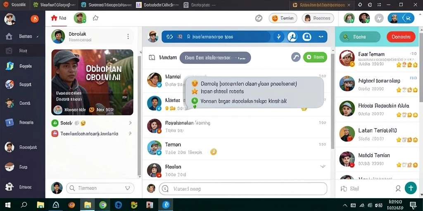Expand the chevron on the Rleeien row
The height and width of the screenshot is (211, 423).
[323, 166]
